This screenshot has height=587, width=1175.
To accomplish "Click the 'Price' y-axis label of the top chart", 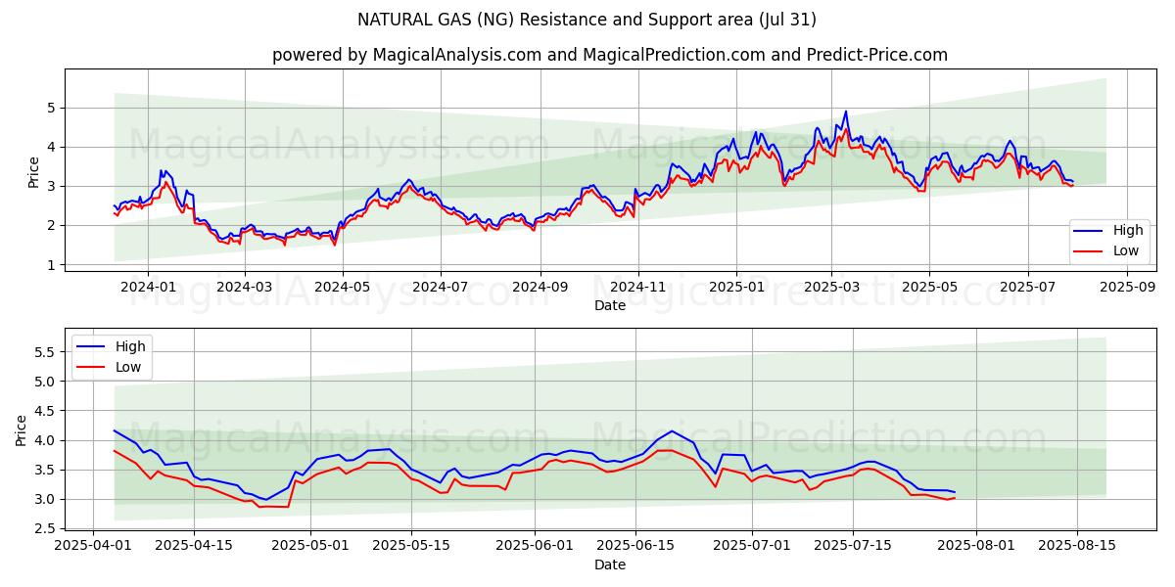I will click(x=34, y=171).
